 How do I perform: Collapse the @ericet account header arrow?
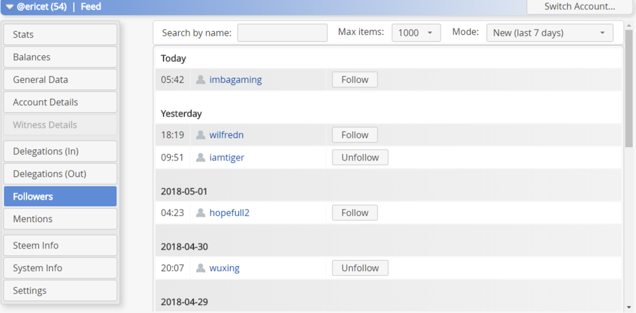pyautogui.click(x=10, y=7)
